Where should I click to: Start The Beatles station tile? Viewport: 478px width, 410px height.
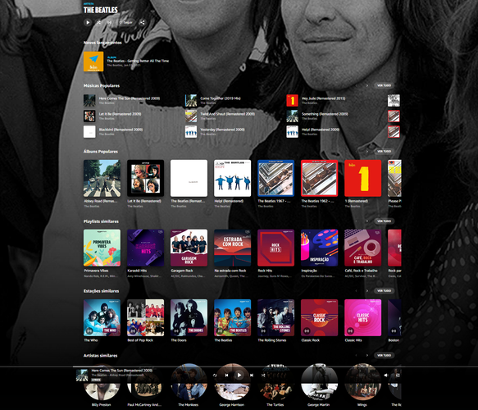(x=233, y=317)
